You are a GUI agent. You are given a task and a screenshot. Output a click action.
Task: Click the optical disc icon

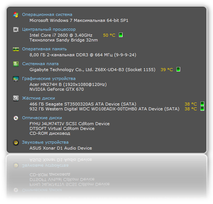coord(16,118)
